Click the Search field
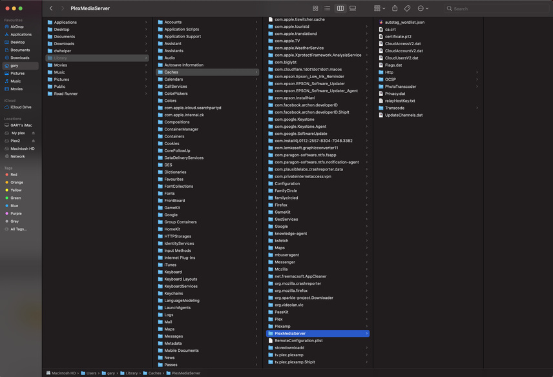This screenshot has height=377, width=553. [x=496, y=8]
